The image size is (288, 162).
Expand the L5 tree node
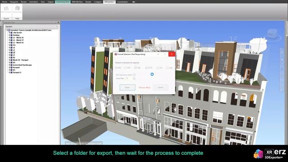click(9, 55)
